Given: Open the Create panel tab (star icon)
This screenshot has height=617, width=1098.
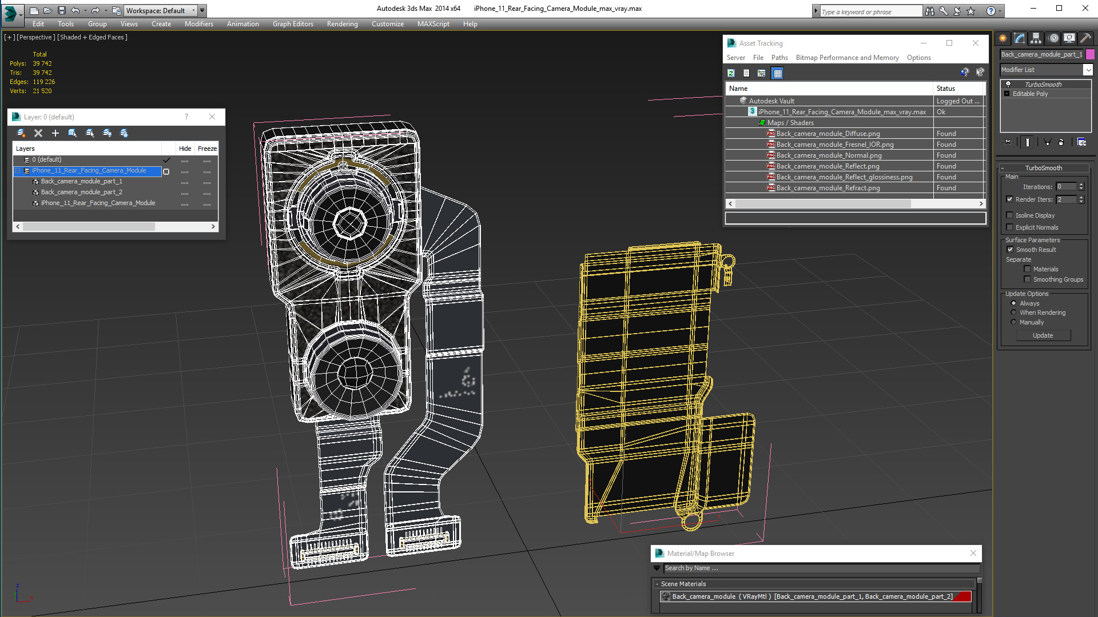Looking at the screenshot, I should click(x=1003, y=38).
